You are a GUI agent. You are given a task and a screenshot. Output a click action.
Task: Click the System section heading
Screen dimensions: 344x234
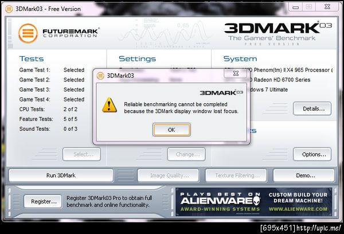click(240, 59)
